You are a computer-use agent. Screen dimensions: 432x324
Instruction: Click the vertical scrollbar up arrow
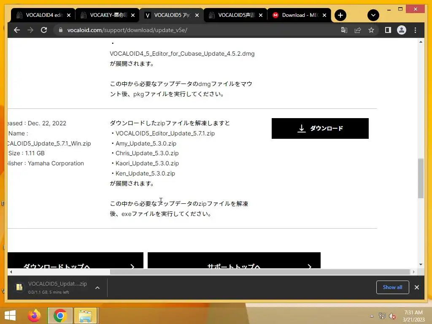tap(421, 42)
